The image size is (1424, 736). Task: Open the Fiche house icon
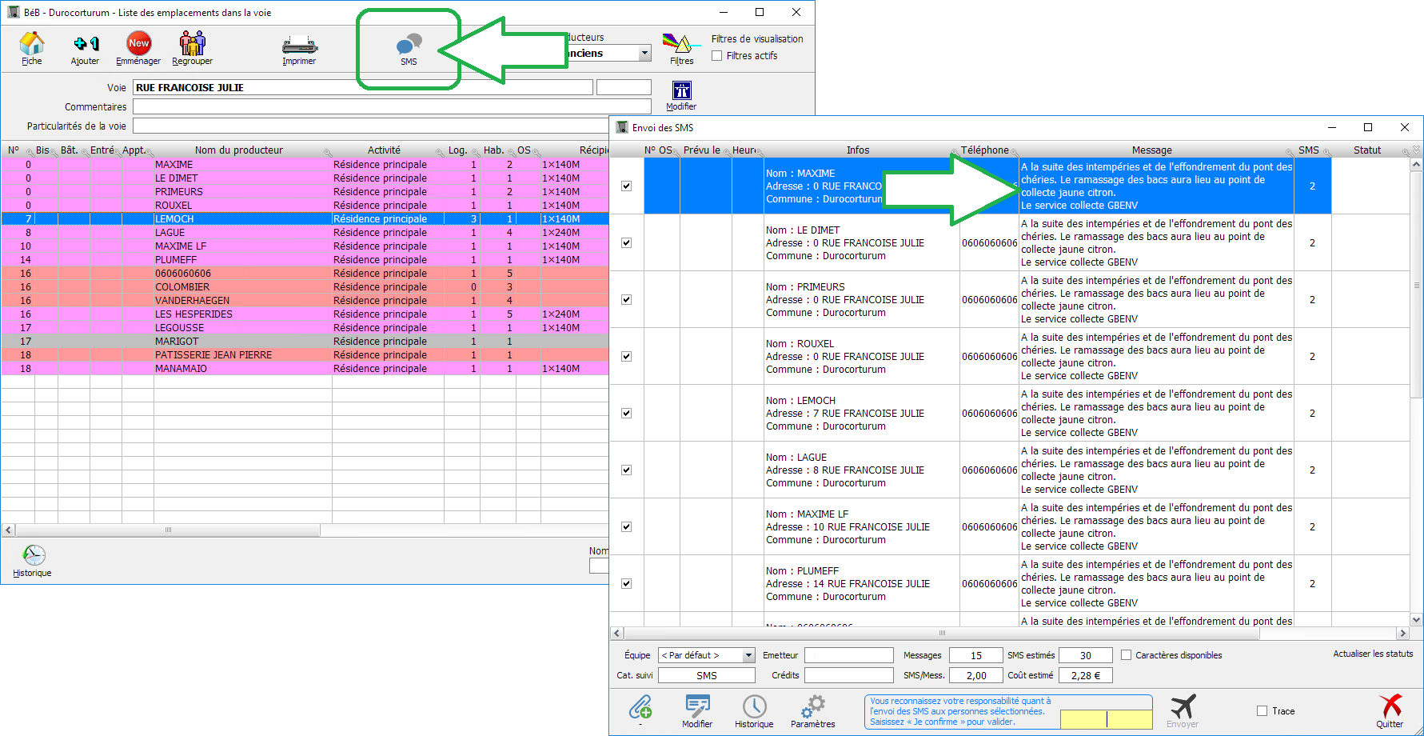pos(32,46)
